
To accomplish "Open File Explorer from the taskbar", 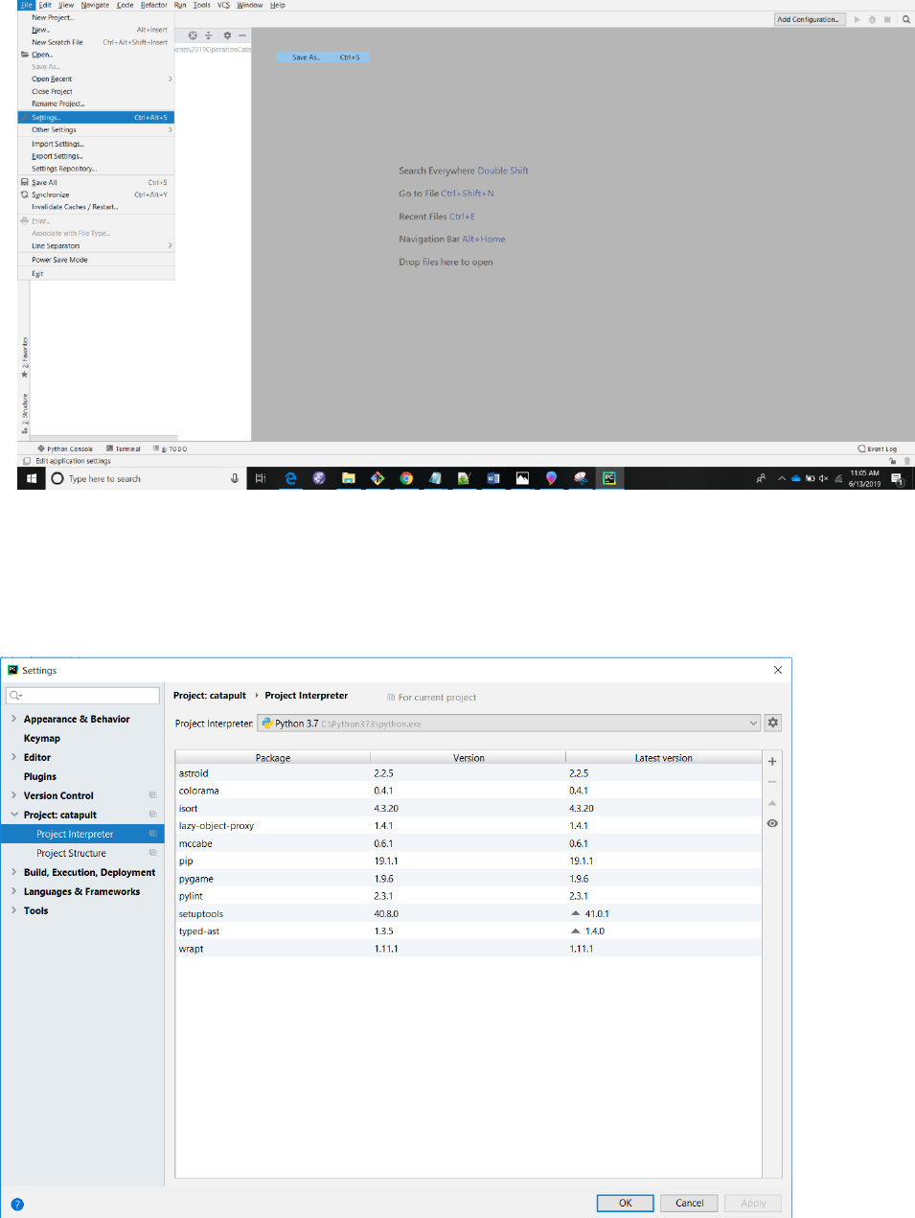I will coord(349,478).
